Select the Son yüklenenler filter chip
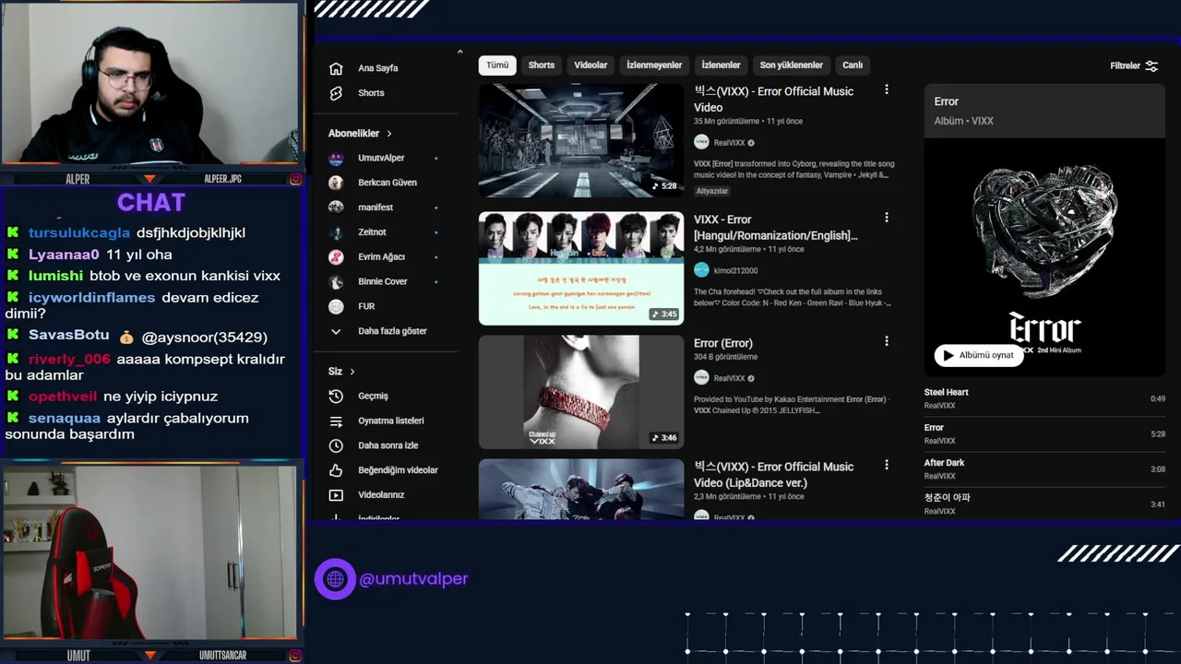1181x664 pixels. (791, 65)
